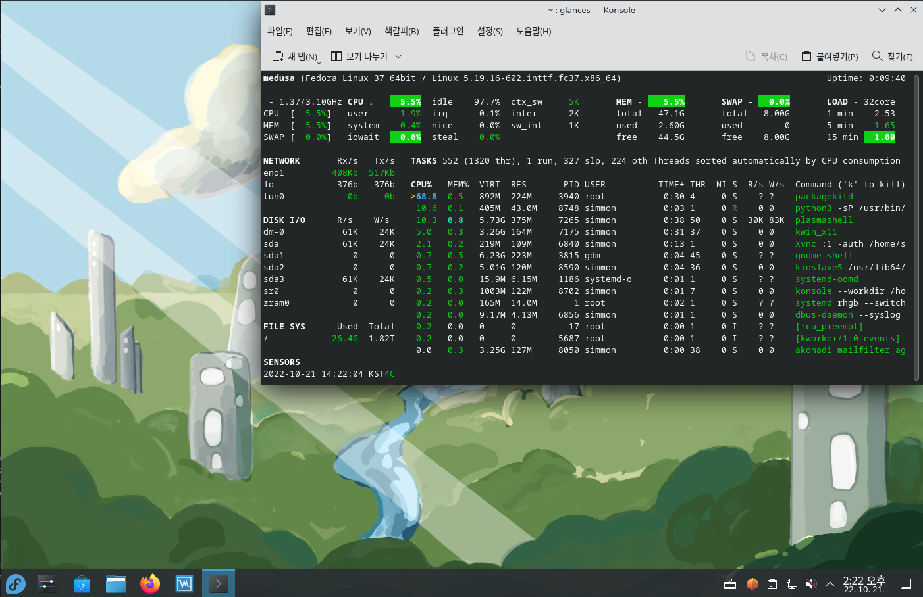Open the clipboard tray icon
Image resolution: width=923 pixels, height=597 pixels.
772,584
